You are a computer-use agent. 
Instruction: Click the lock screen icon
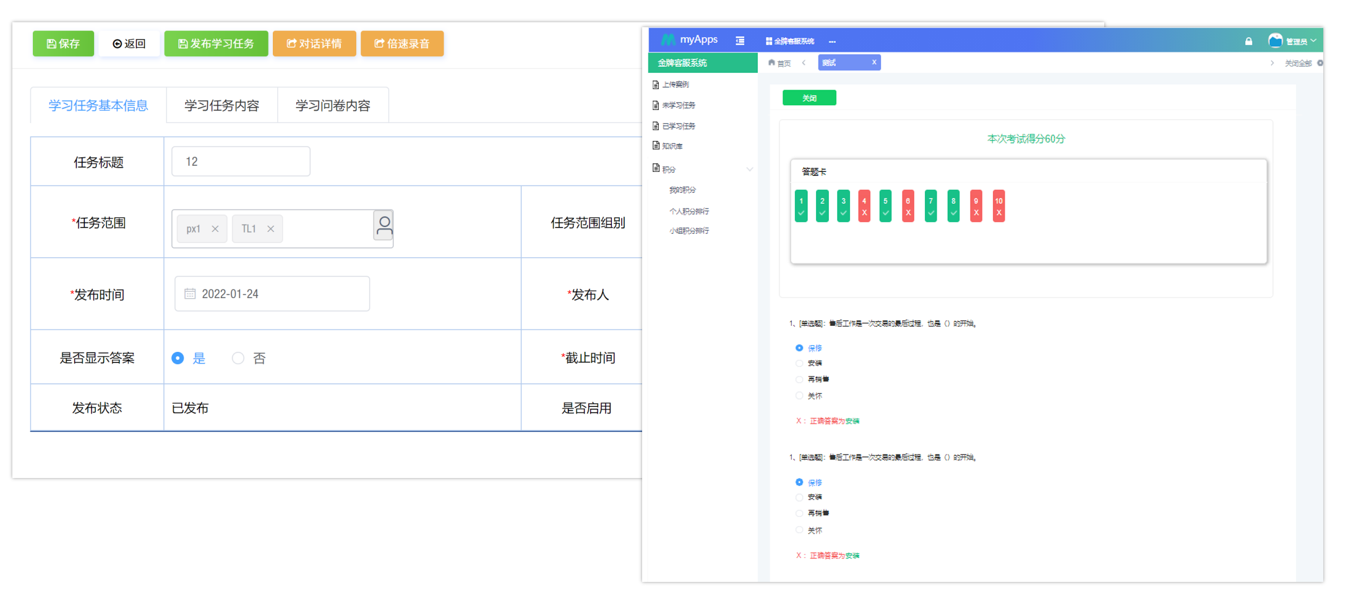point(1248,41)
